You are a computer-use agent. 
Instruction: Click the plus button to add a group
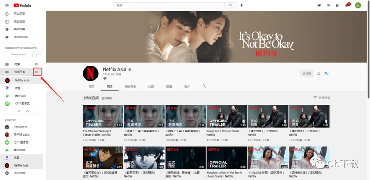point(37,54)
